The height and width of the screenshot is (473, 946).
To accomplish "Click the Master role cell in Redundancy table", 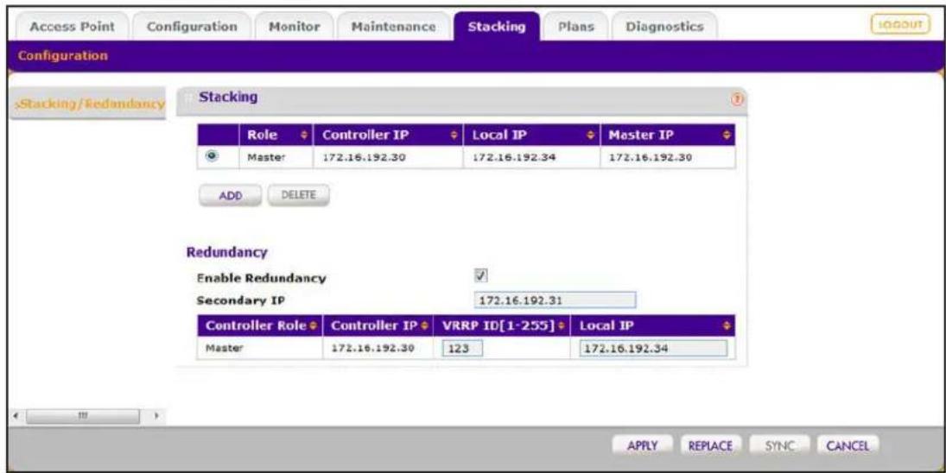I will [224, 349].
